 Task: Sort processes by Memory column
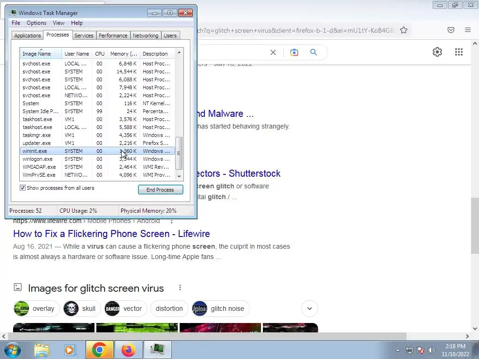click(123, 53)
